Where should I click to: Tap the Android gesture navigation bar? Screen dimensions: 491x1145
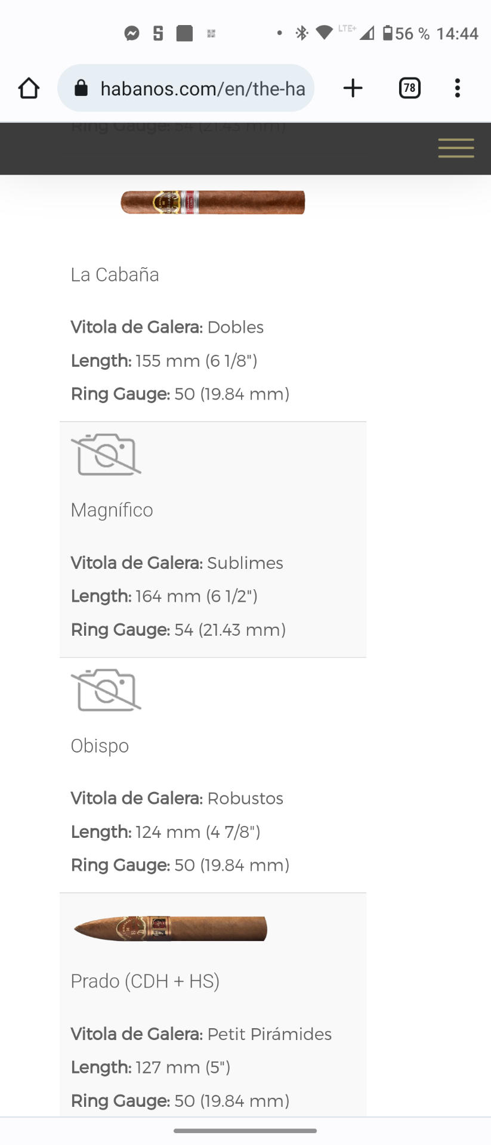245,1131
